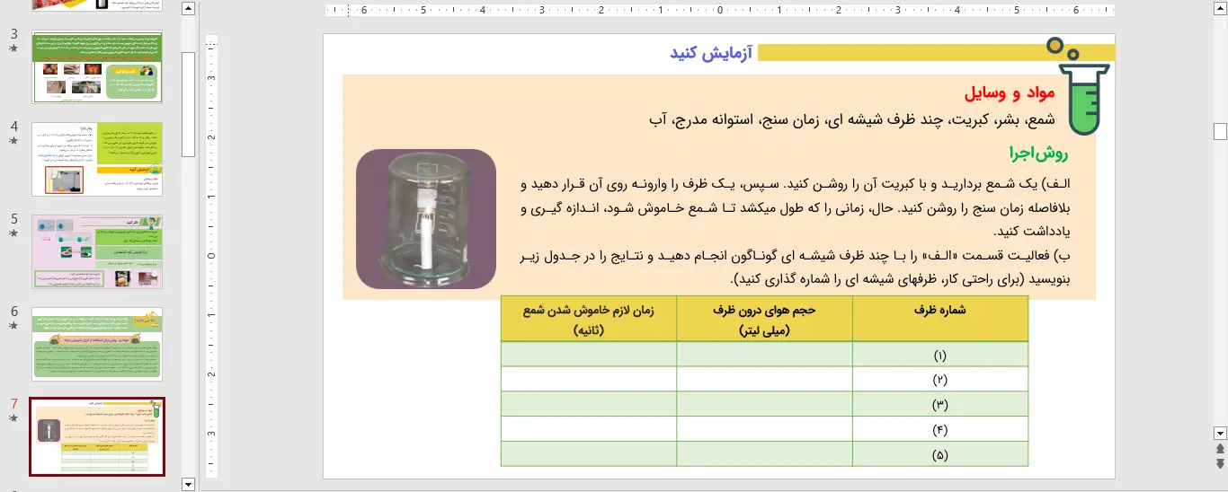Click the thumbnail pane scroll down arrow
The height and width of the screenshot is (492, 1228).
click(x=188, y=484)
